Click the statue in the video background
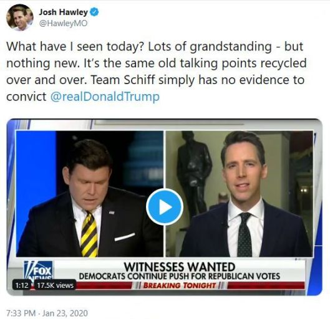Image resolution: width=330 pixels, height=319 pixels. click(x=194, y=170)
